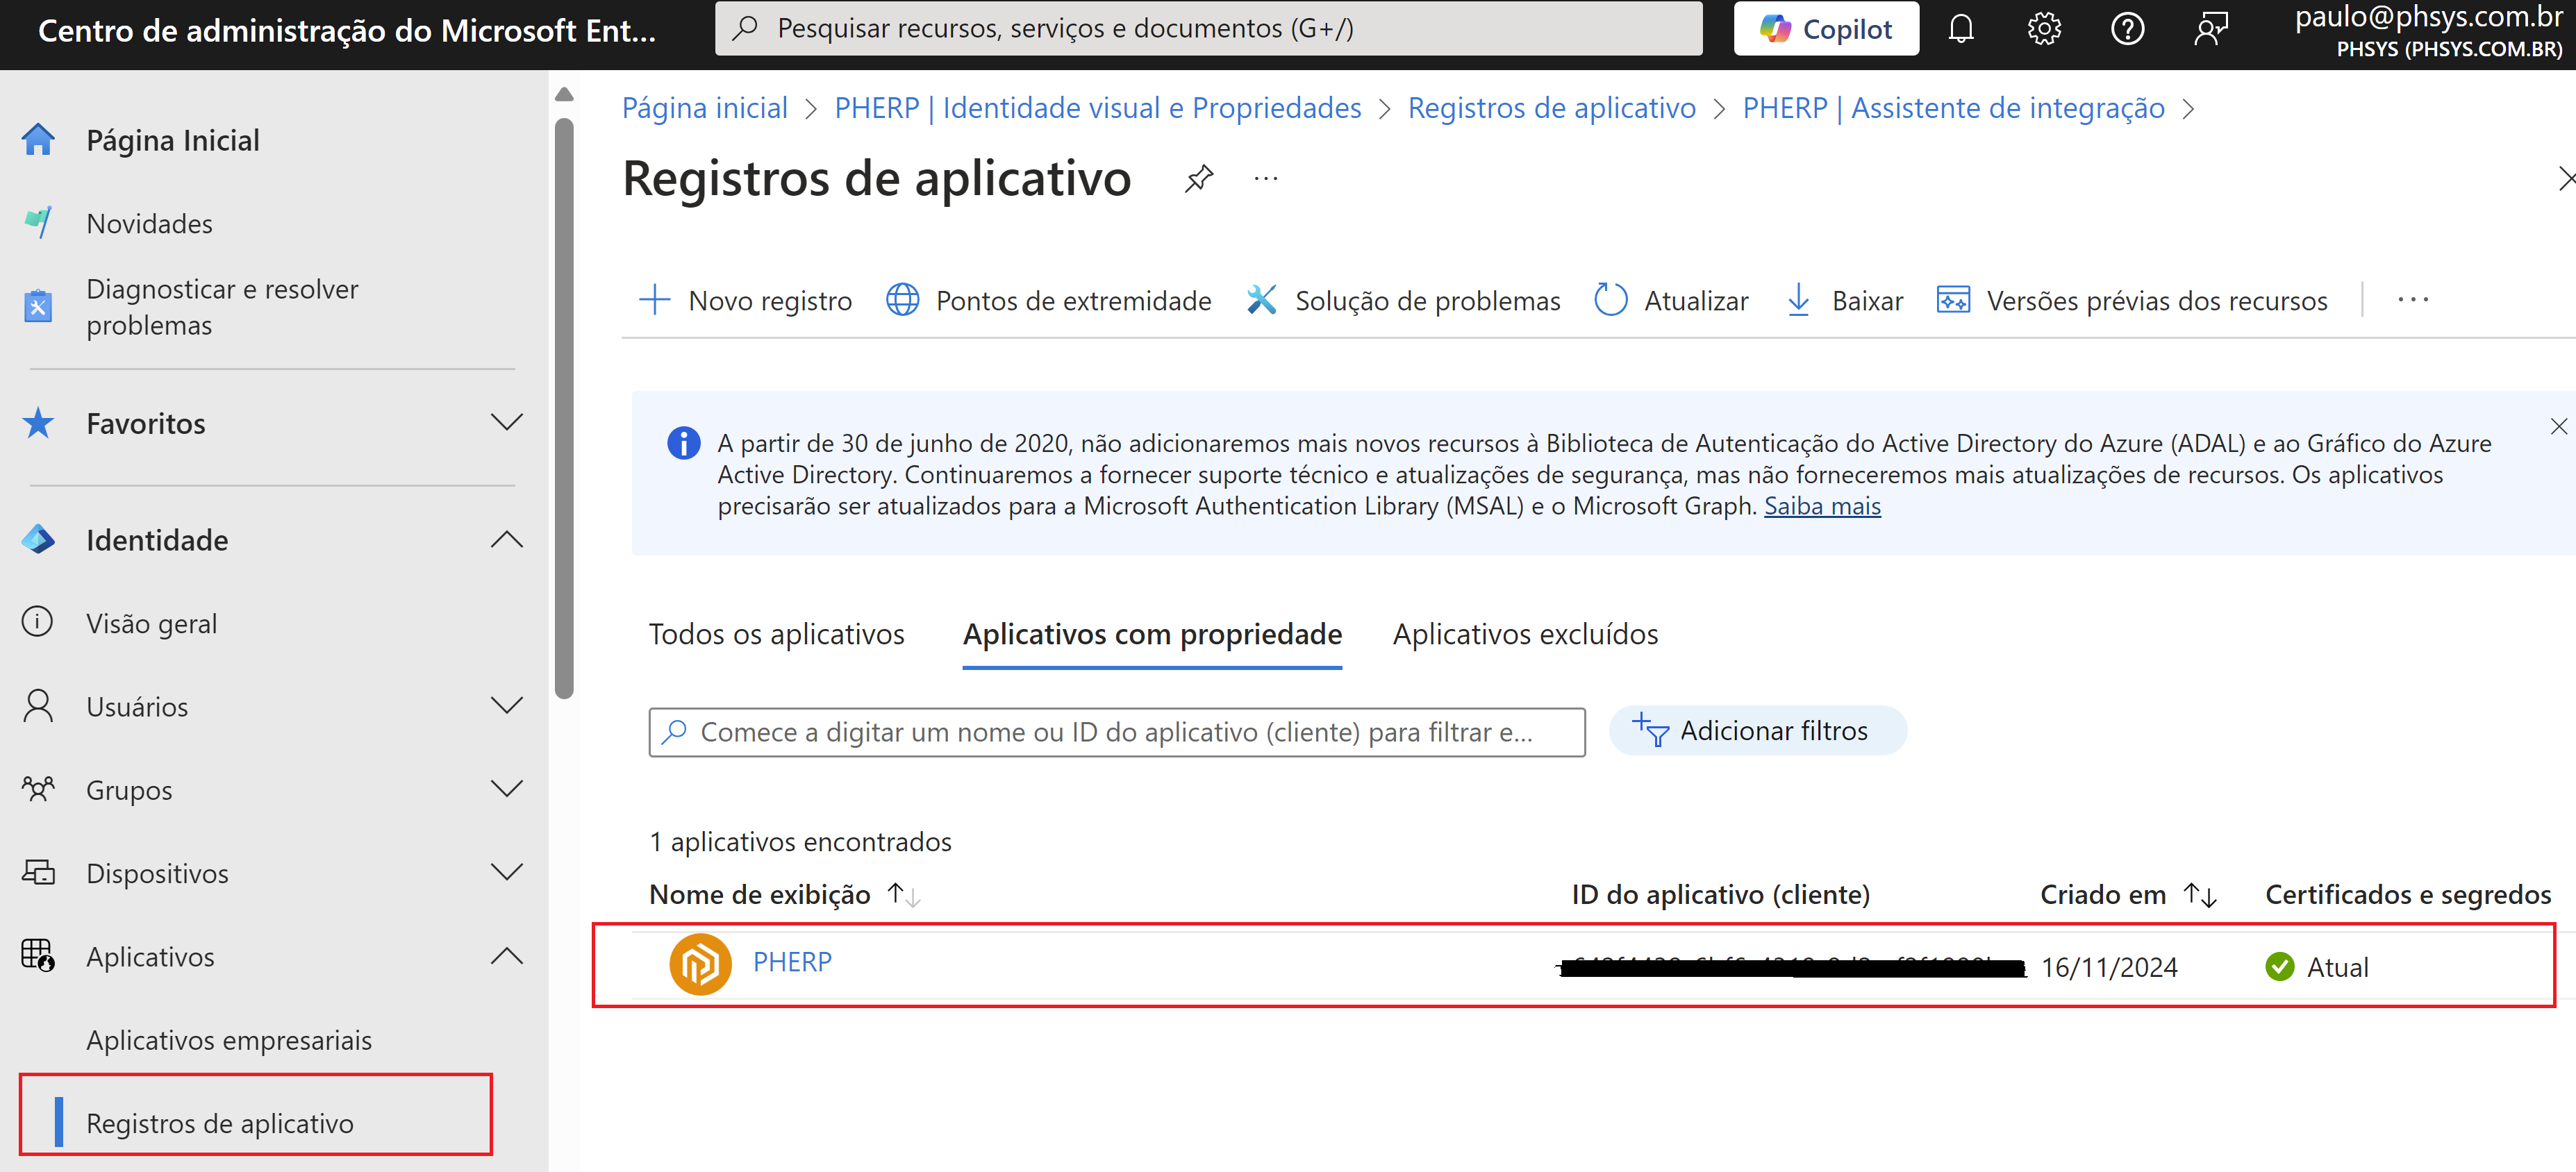This screenshot has height=1172, width=2576.
Task: Click the PHERP orange app logo
Action: [700, 964]
